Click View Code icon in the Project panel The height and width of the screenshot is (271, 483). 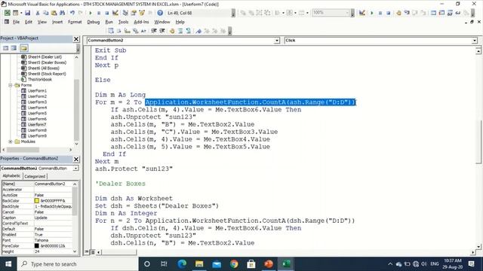pos(5,48)
